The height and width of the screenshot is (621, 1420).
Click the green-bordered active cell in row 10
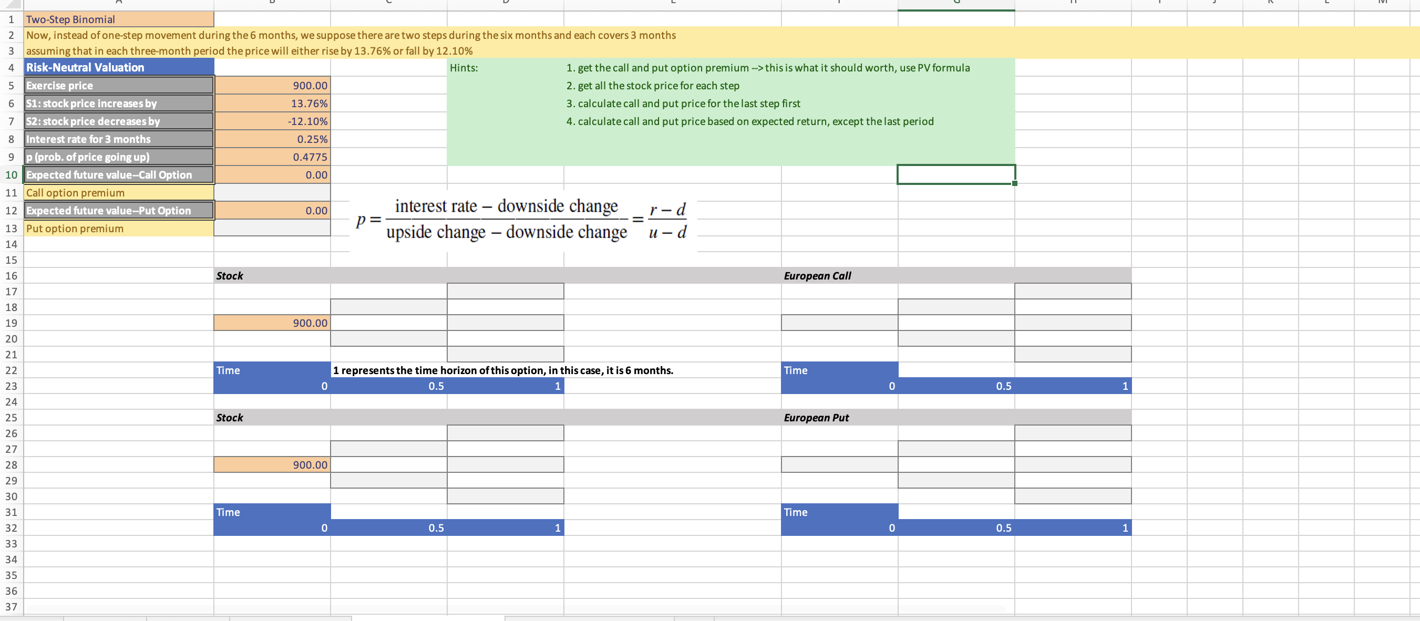pos(956,174)
